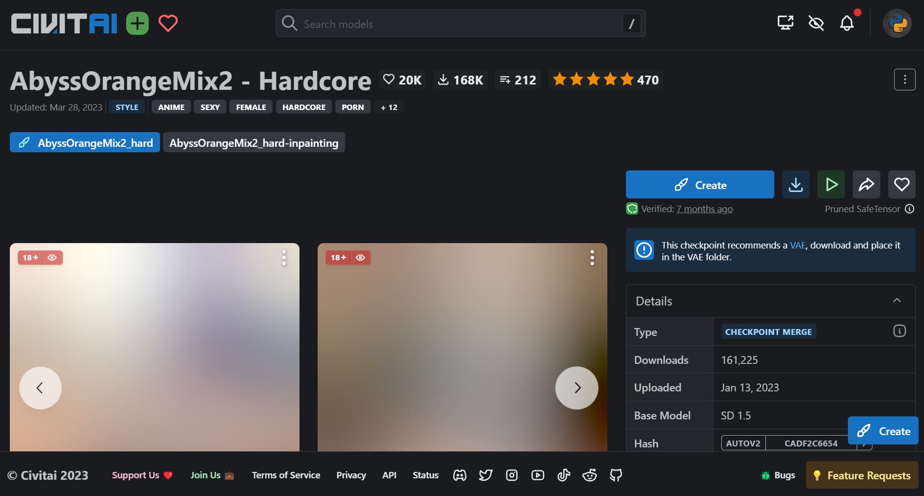Viewport: 924px width, 496px height.
Task: Go to next carousel image
Action: (577, 388)
